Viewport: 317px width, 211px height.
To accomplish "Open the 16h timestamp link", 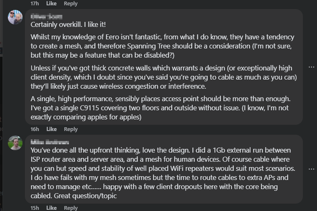I will [35, 129].
